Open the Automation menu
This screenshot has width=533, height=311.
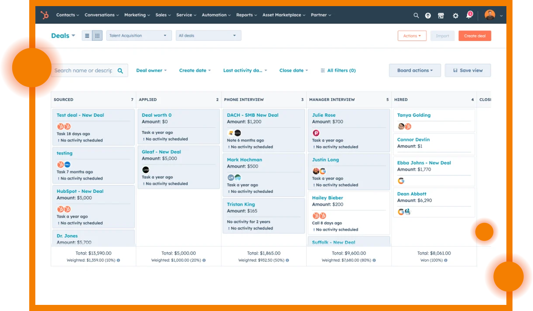216,15
